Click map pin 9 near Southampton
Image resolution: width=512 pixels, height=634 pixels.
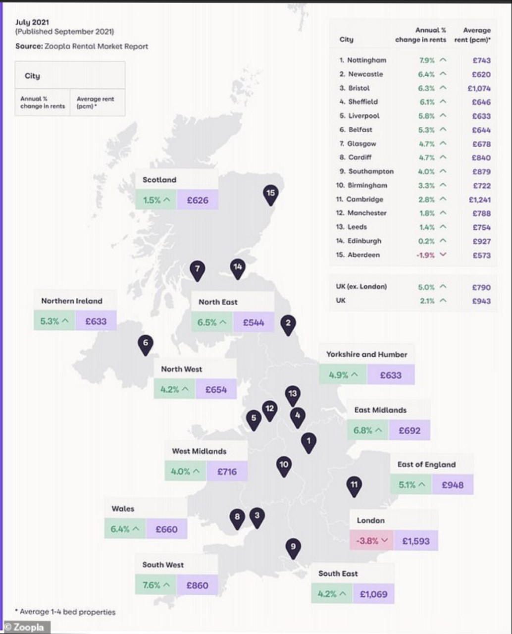point(293,549)
